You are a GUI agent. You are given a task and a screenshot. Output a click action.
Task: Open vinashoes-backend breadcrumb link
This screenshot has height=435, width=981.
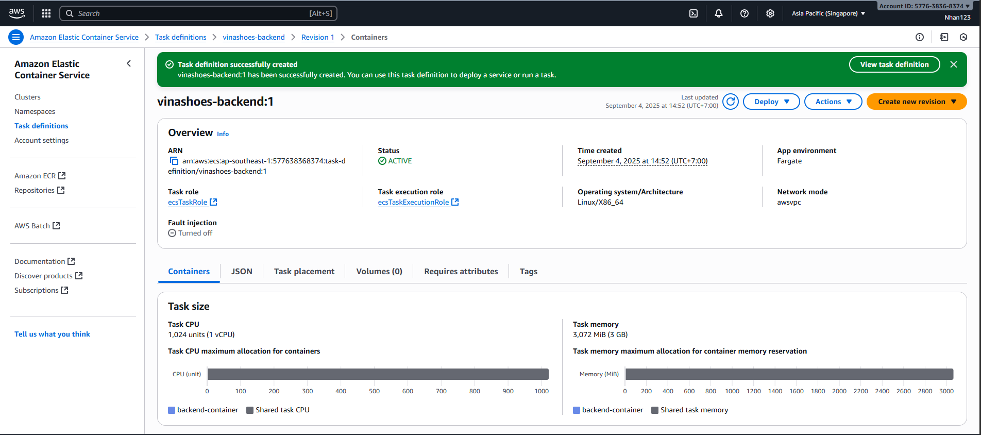click(x=253, y=37)
